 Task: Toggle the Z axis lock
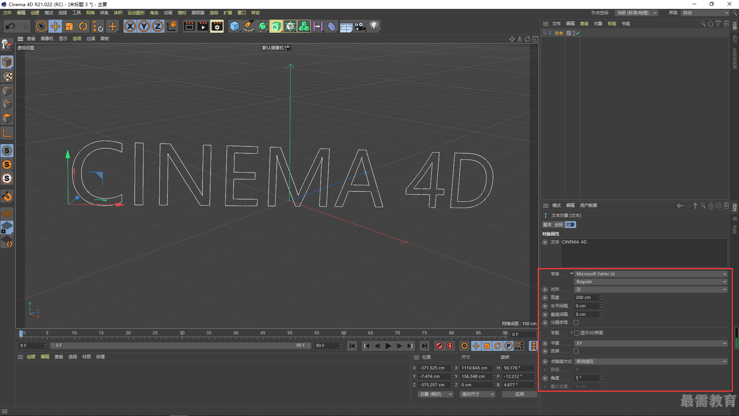click(158, 26)
